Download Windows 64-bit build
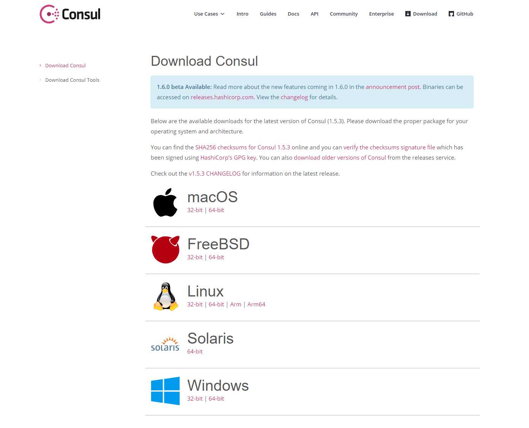Image resolution: width=529 pixels, height=428 pixels. [216, 398]
